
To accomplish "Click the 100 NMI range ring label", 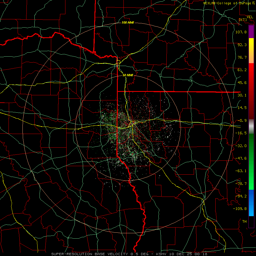I will pos(128,22).
